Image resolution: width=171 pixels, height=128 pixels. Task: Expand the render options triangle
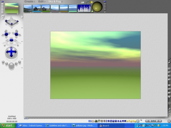click(x=22, y=68)
